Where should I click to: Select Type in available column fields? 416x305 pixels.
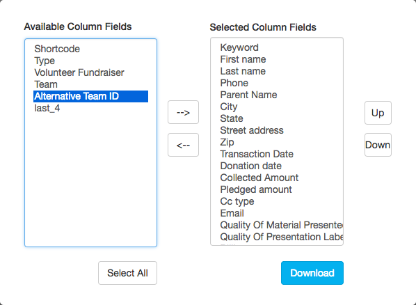[90, 61]
